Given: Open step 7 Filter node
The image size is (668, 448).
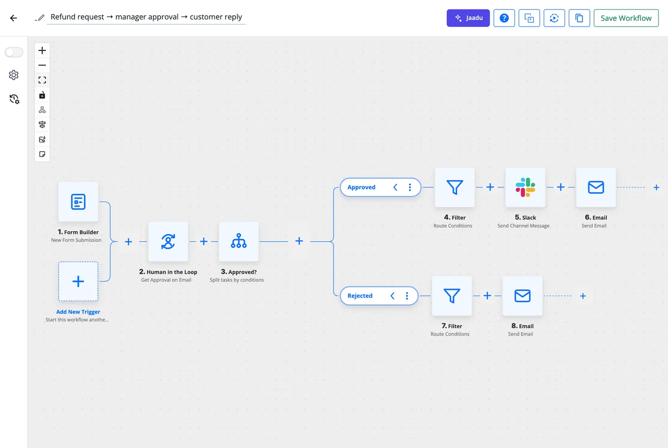Looking at the screenshot, I should point(452,296).
